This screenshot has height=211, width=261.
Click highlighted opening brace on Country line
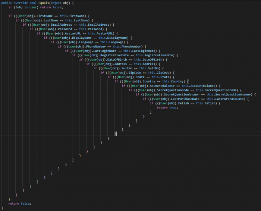(x=188, y=81)
